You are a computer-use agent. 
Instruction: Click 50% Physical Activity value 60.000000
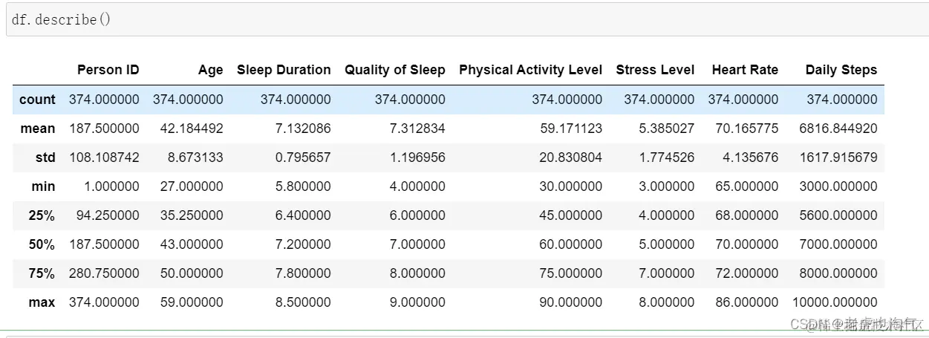pos(571,244)
